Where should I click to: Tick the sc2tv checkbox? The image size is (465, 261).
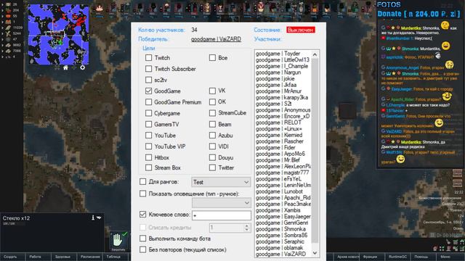point(148,80)
